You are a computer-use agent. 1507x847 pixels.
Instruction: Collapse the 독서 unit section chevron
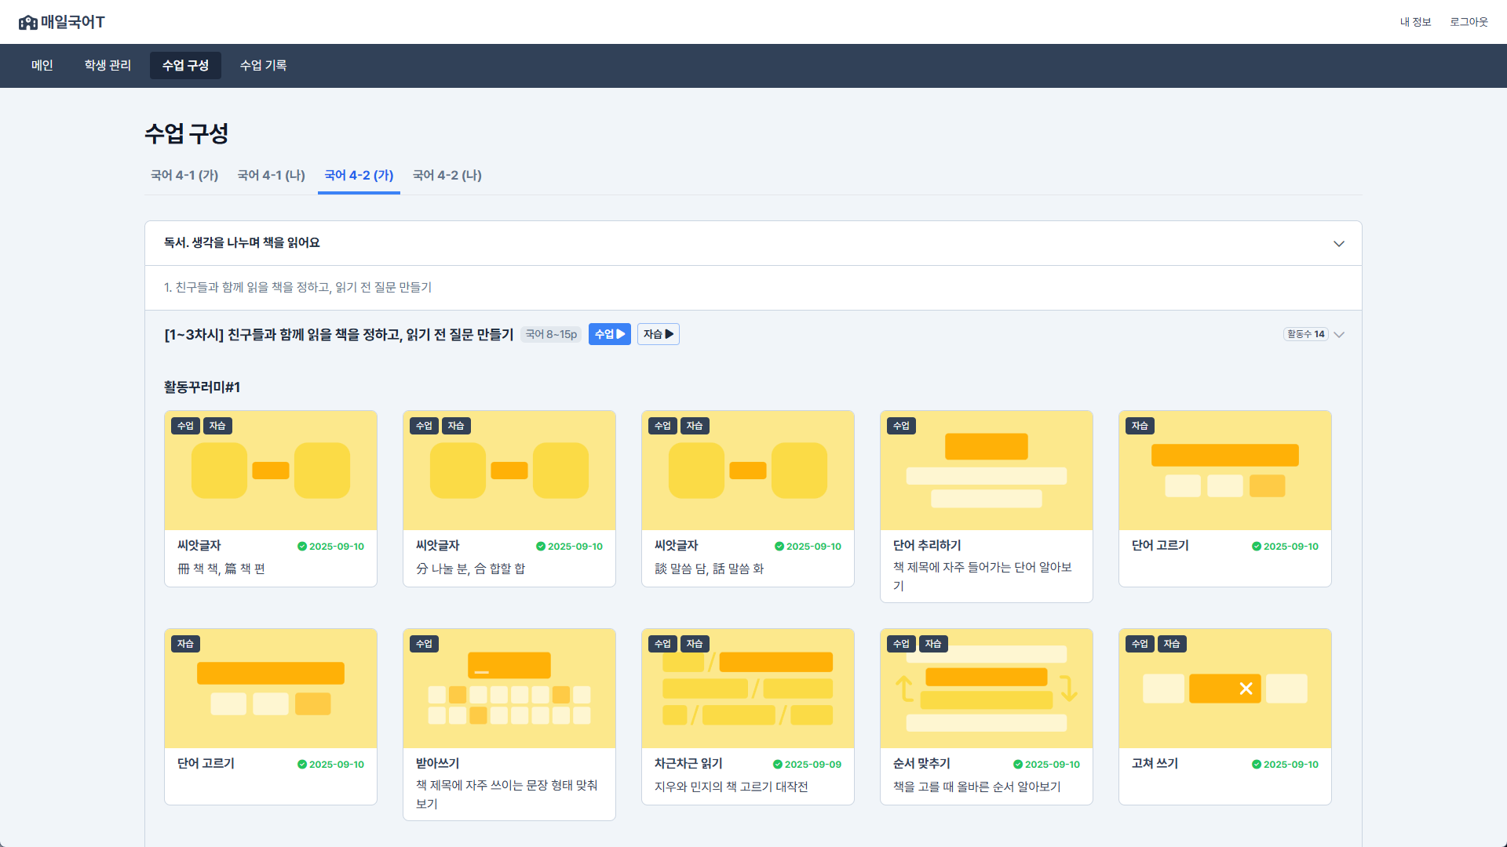click(1338, 244)
